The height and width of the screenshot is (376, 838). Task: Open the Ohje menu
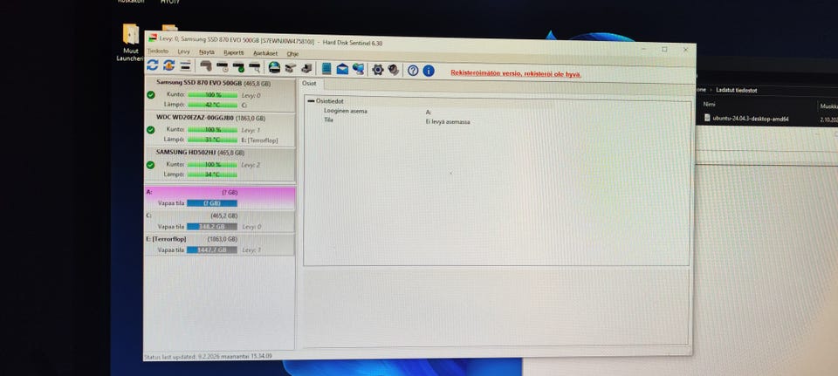click(293, 54)
